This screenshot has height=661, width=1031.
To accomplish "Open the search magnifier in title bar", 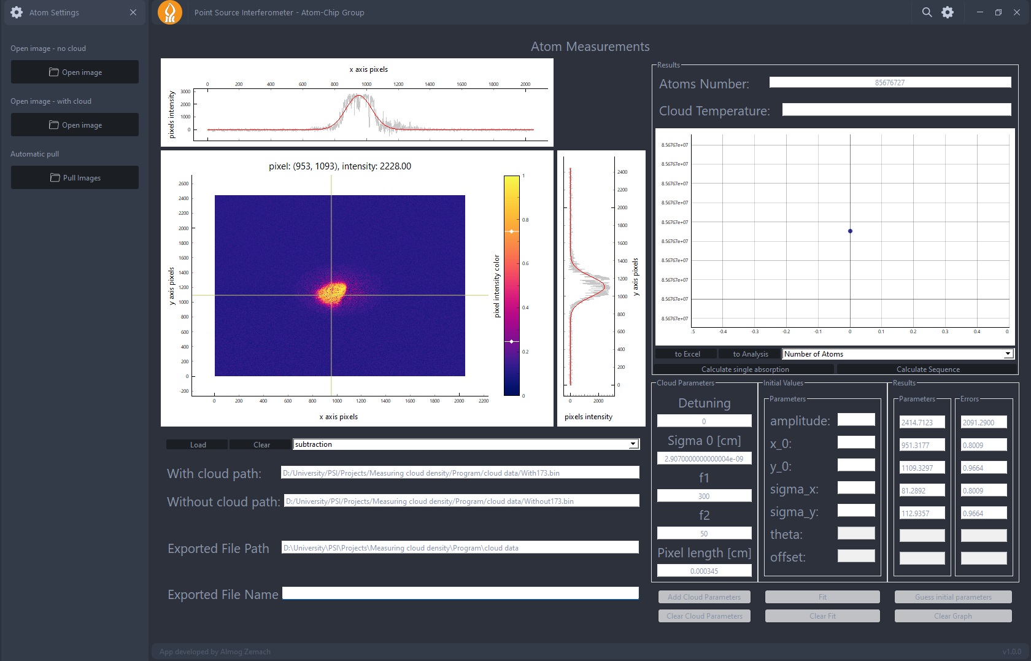I will (x=927, y=12).
